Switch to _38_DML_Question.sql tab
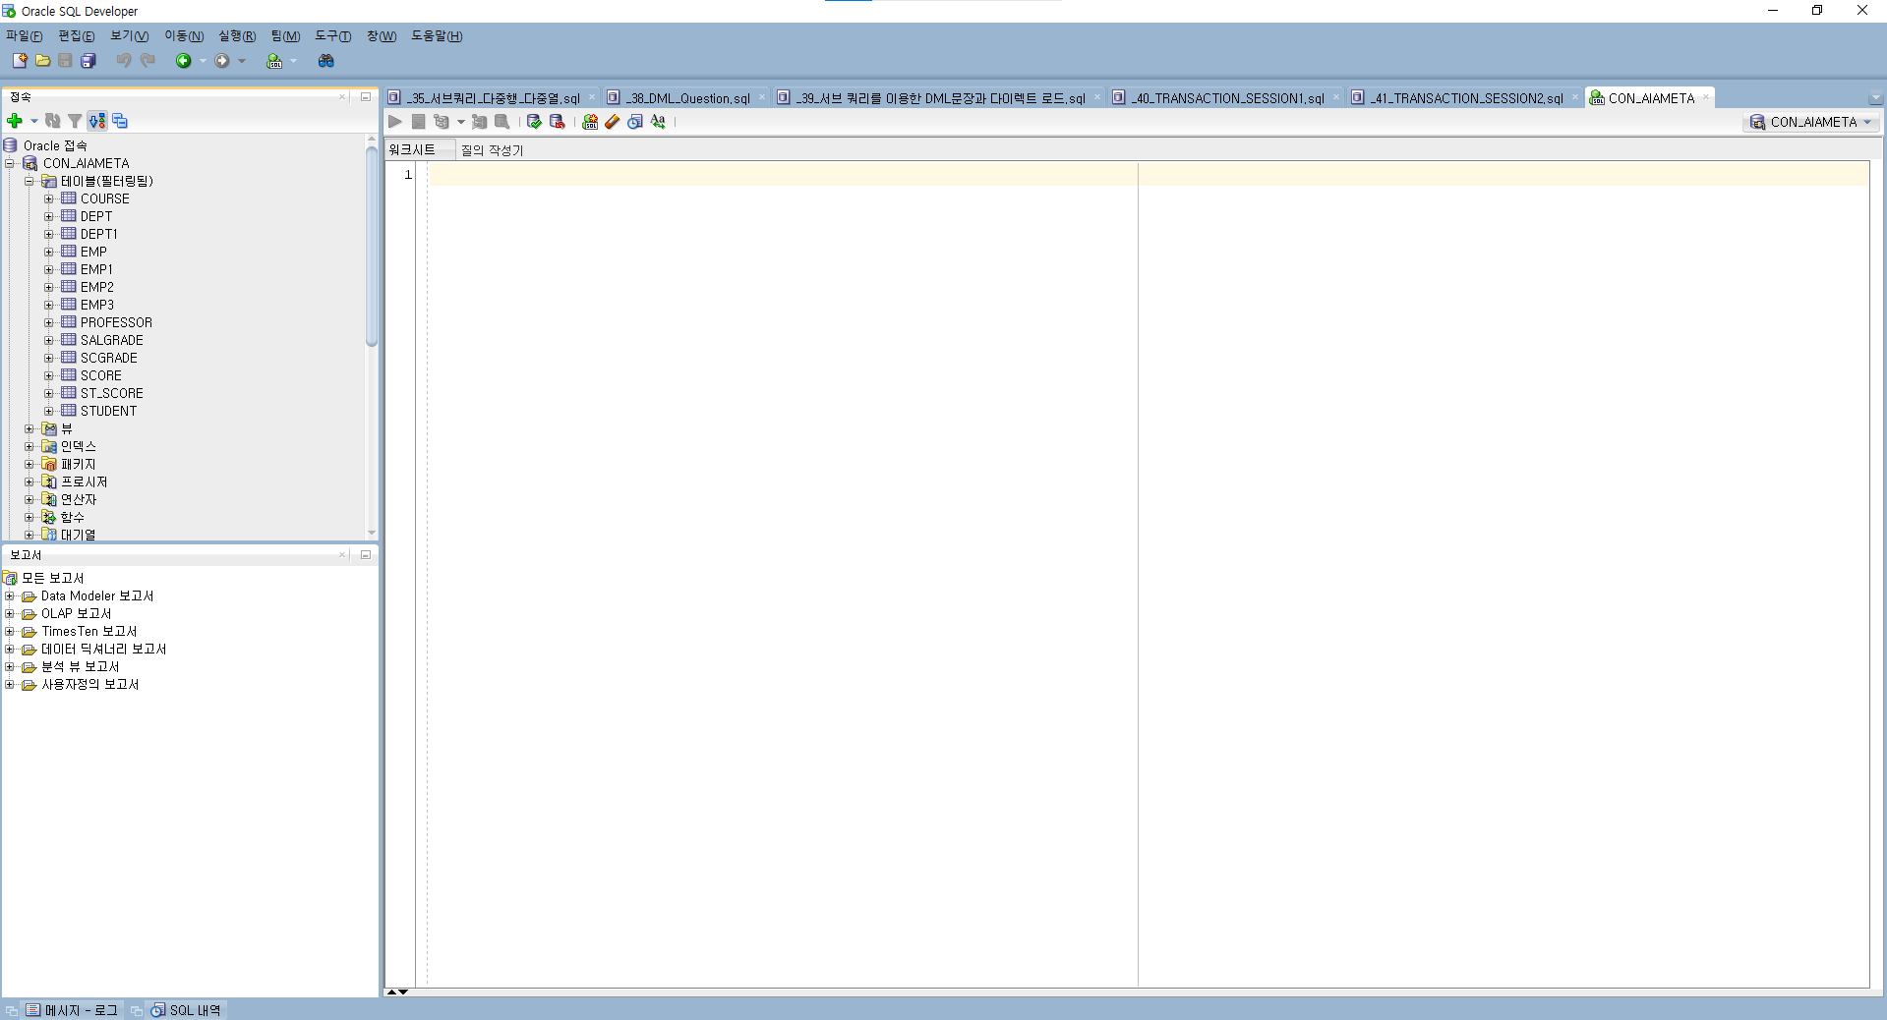1887x1020 pixels. [x=686, y=98]
